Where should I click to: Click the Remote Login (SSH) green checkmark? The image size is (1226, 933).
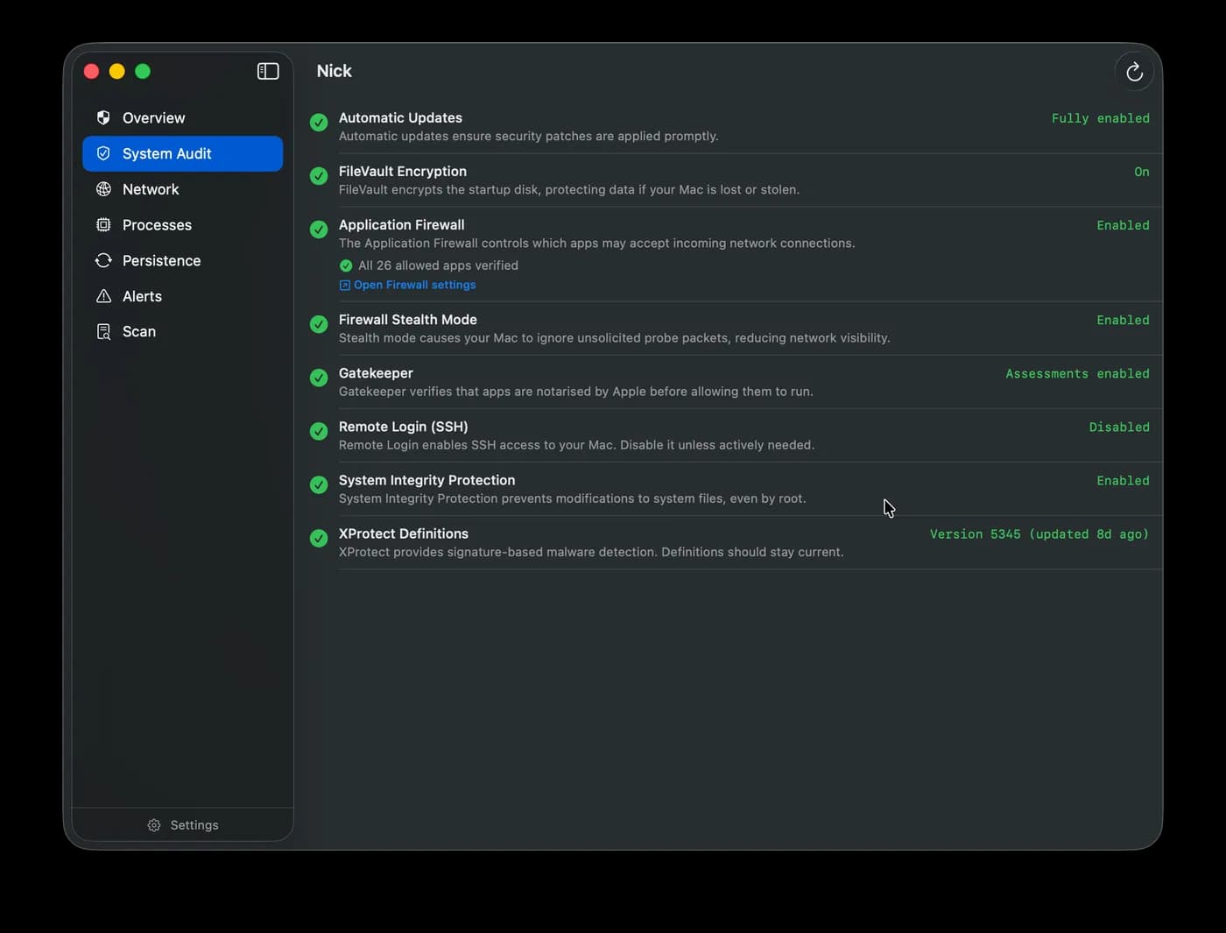point(319,431)
